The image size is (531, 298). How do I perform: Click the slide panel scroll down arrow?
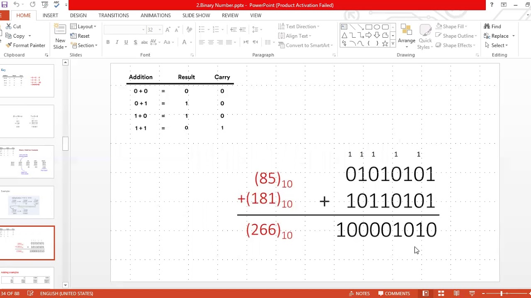coord(65,285)
